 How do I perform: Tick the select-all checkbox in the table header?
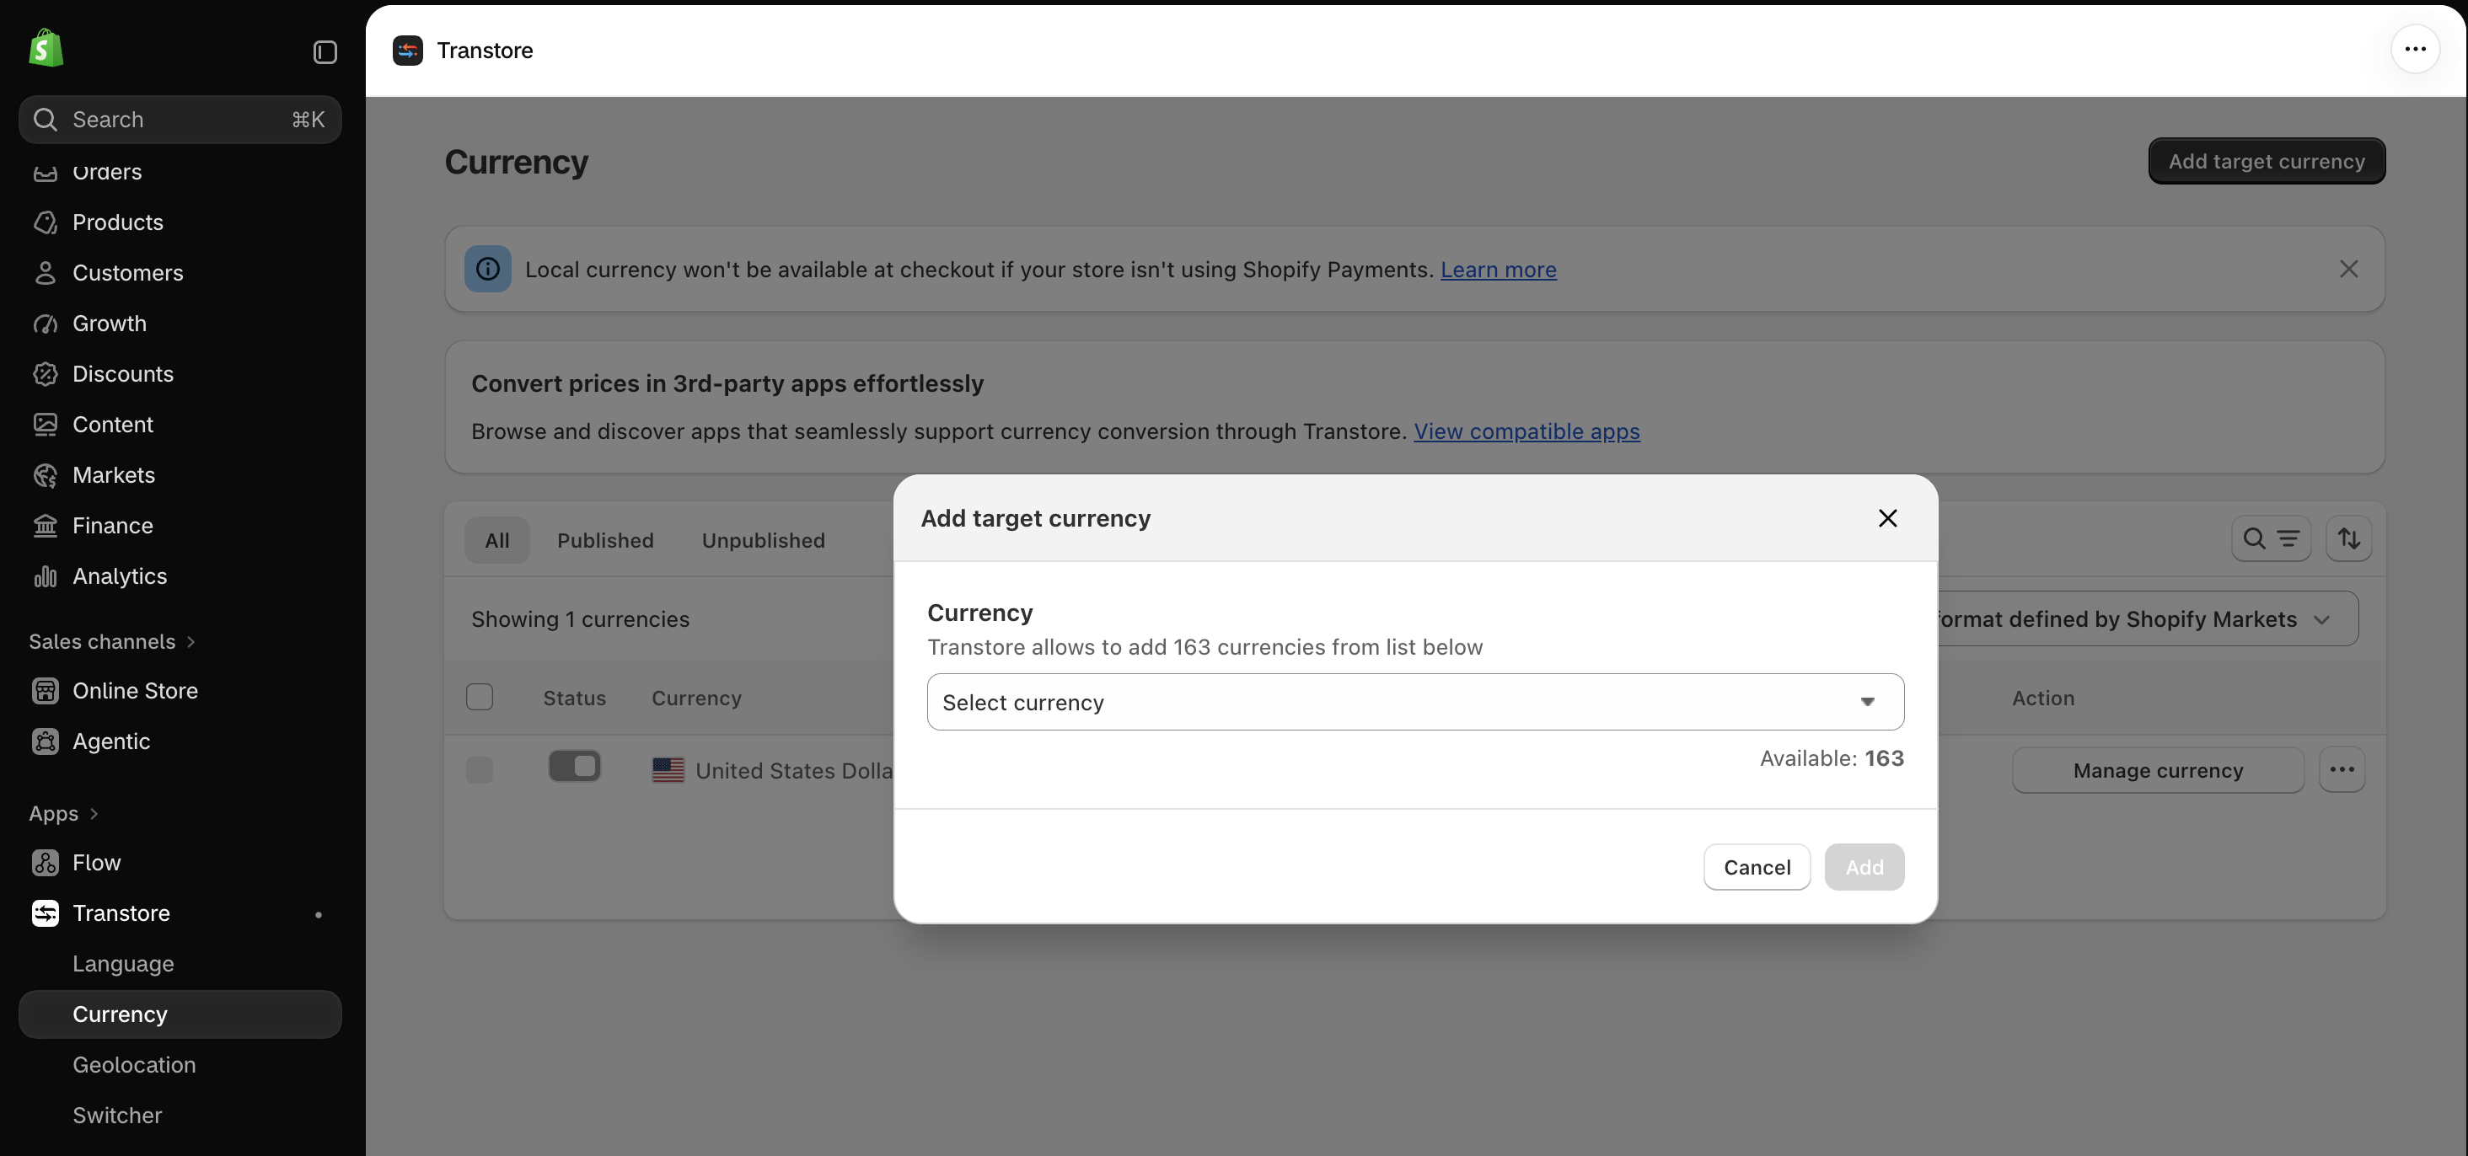[479, 698]
